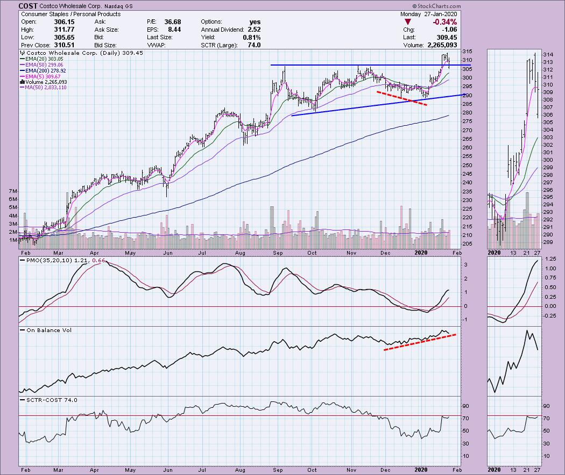Click the Yield value 0.81%
This screenshot has height=475, width=565.
click(251, 37)
